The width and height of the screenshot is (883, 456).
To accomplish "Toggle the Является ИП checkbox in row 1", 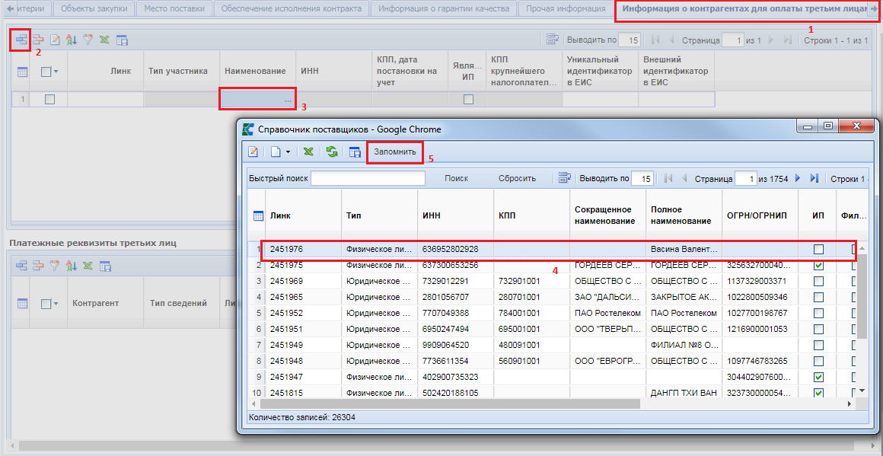I will pyautogui.click(x=468, y=99).
